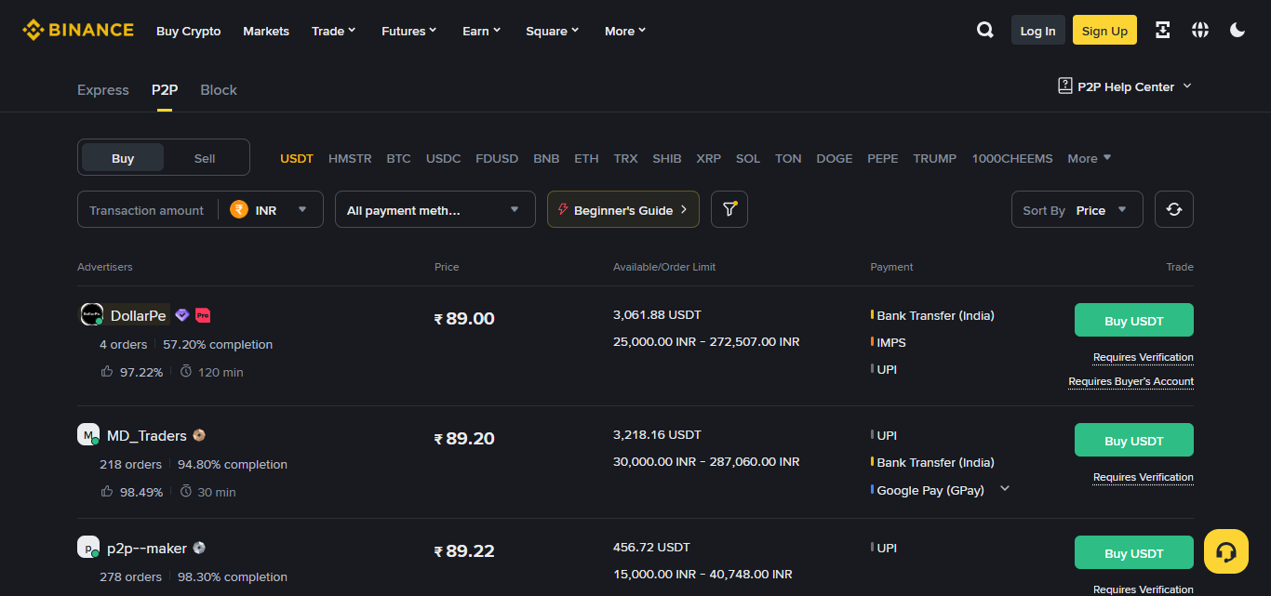Click the refresh listings icon
Image resolution: width=1271 pixels, height=596 pixels.
[1174, 209]
